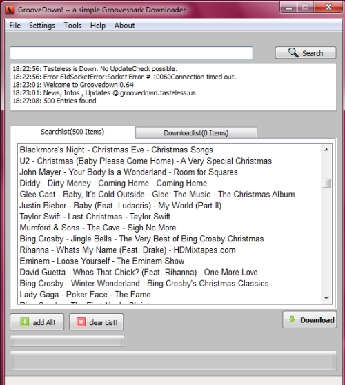Click scroll up arrow in song list

326,150
